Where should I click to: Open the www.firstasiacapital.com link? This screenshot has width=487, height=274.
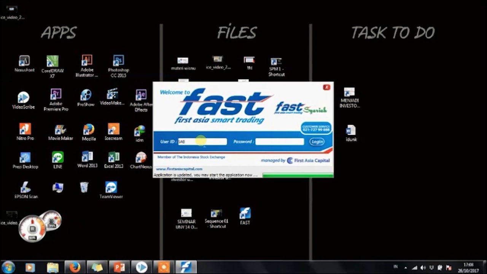click(x=179, y=169)
